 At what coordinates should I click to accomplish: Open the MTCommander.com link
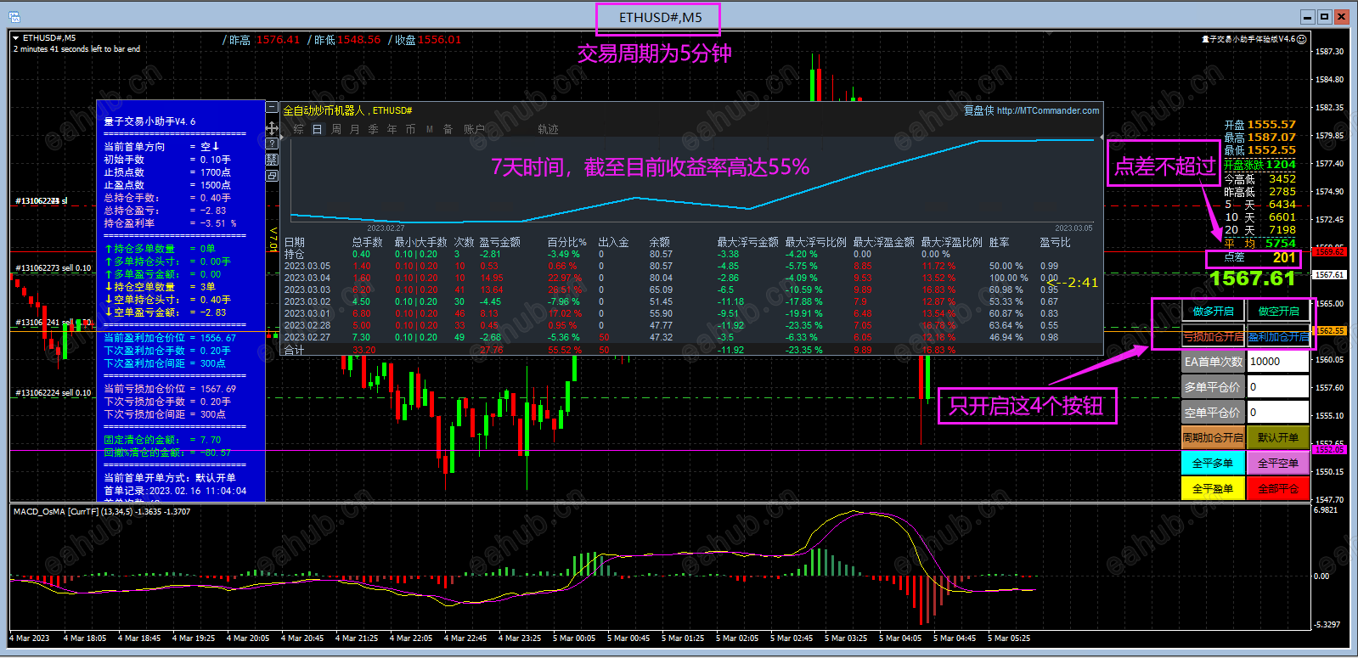point(1048,110)
